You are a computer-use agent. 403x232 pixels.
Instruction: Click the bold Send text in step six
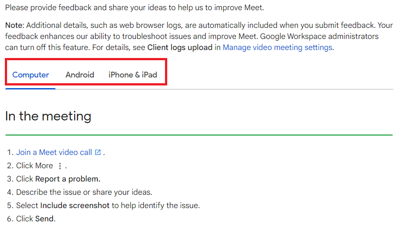pyautogui.click(x=45, y=219)
